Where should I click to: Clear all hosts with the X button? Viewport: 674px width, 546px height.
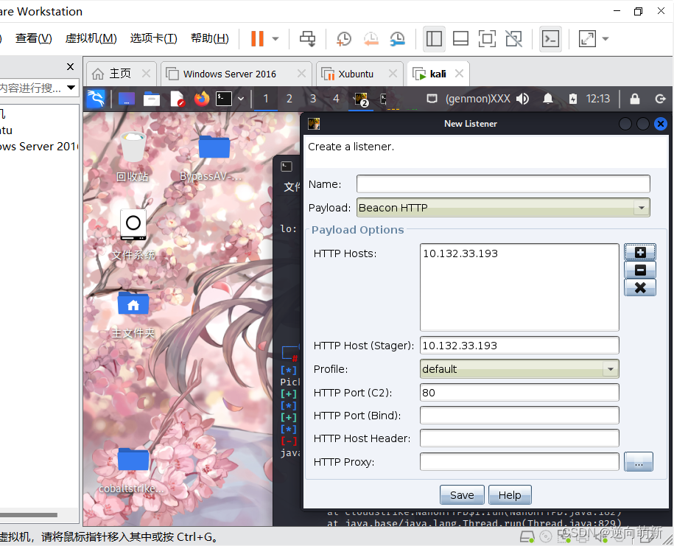point(640,287)
